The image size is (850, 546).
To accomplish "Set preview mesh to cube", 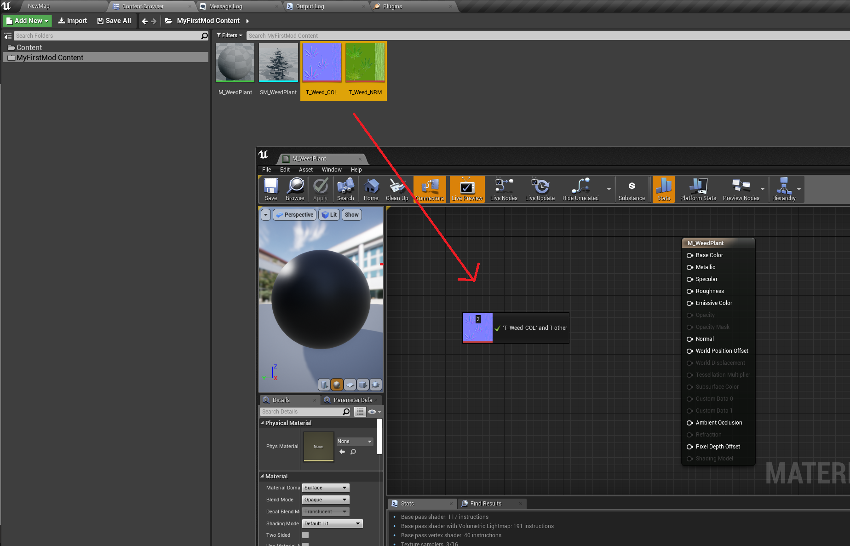I will point(363,385).
